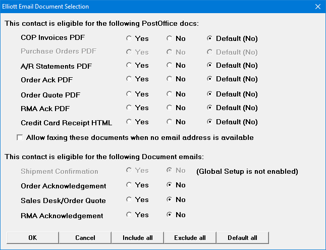326x250 pixels.
Task: Select Yes for RMA Acknowledgement email
Action: (129, 215)
